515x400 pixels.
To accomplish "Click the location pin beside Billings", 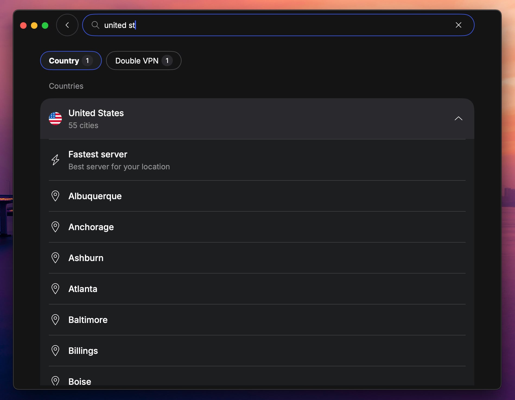I will click(55, 351).
